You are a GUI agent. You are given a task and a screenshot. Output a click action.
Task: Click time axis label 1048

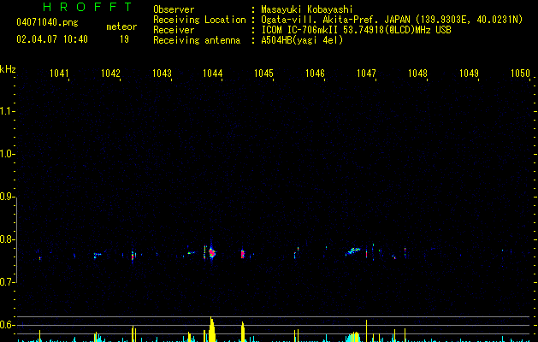[x=417, y=74]
